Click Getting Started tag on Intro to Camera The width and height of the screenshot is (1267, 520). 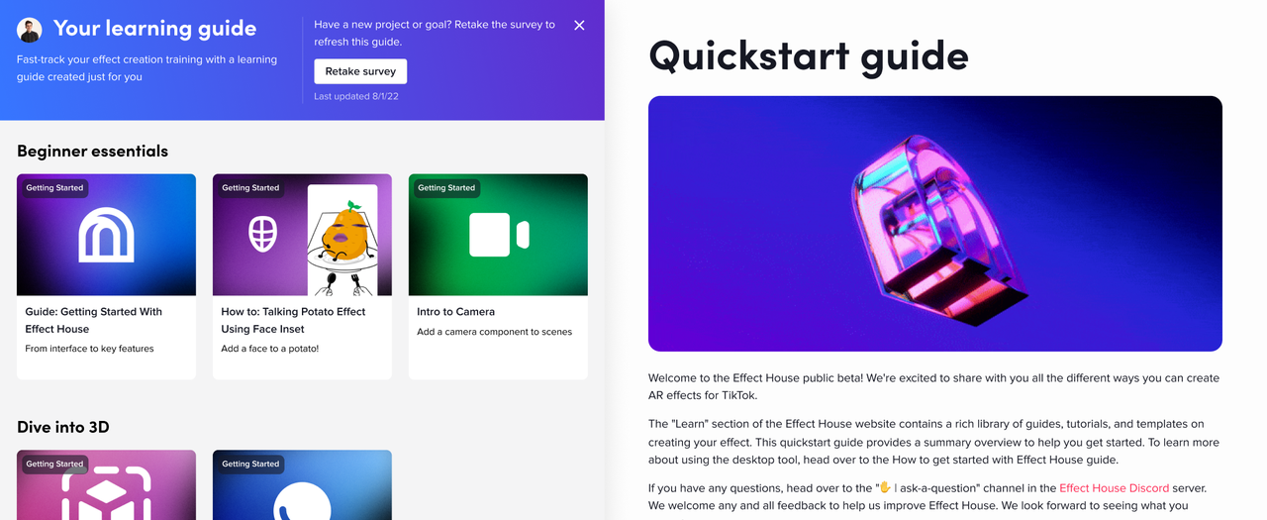[446, 188]
